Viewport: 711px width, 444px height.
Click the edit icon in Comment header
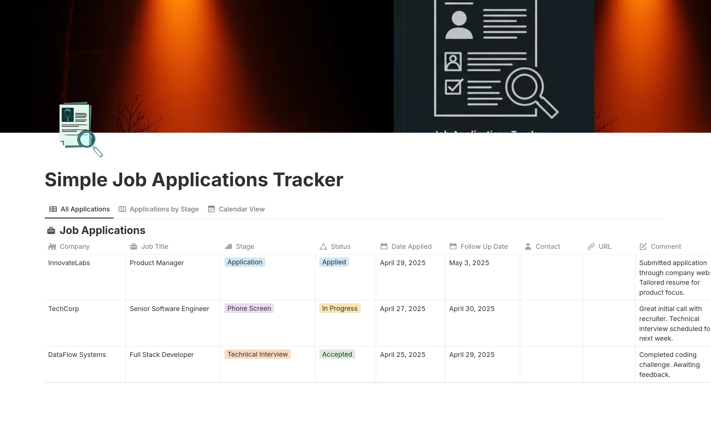point(643,247)
